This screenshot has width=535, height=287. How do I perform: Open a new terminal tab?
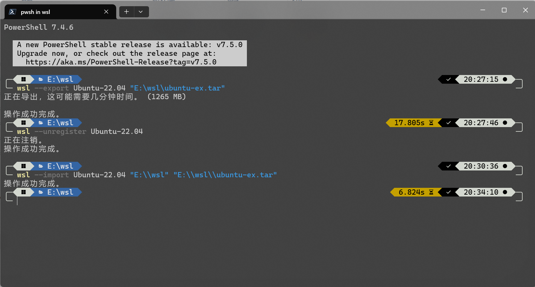tap(126, 12)
